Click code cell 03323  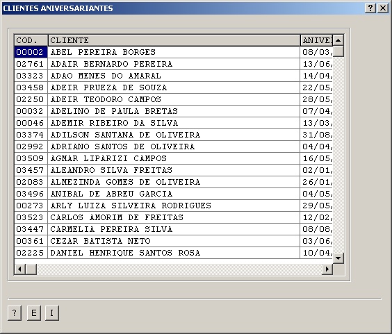click(31, 76)
